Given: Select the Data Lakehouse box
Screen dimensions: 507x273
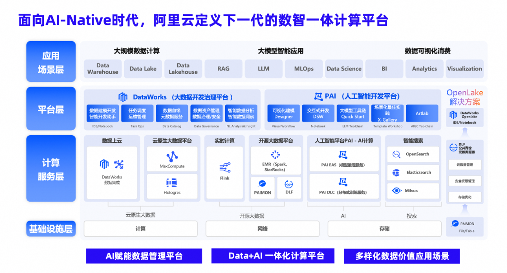Looking at the screenshot, I should point(183,69).
